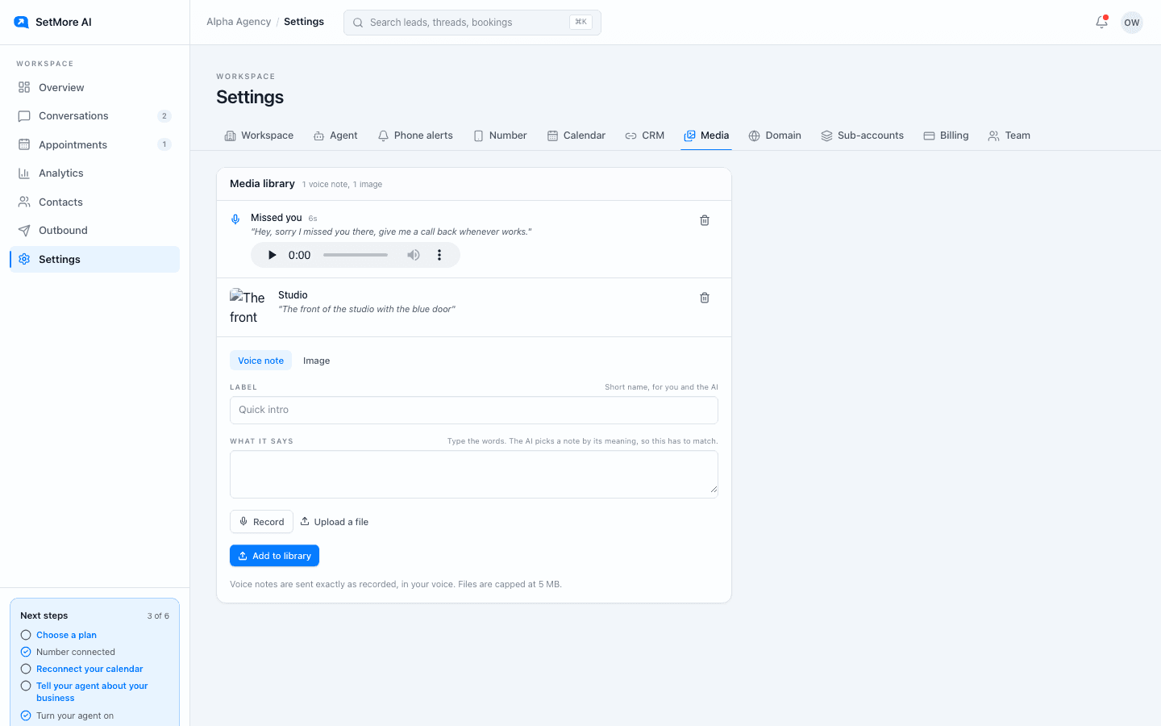Delete the Studio image
Viewport: 1161px width, 726px height.
pyautogui.click(x=705, y=298)
